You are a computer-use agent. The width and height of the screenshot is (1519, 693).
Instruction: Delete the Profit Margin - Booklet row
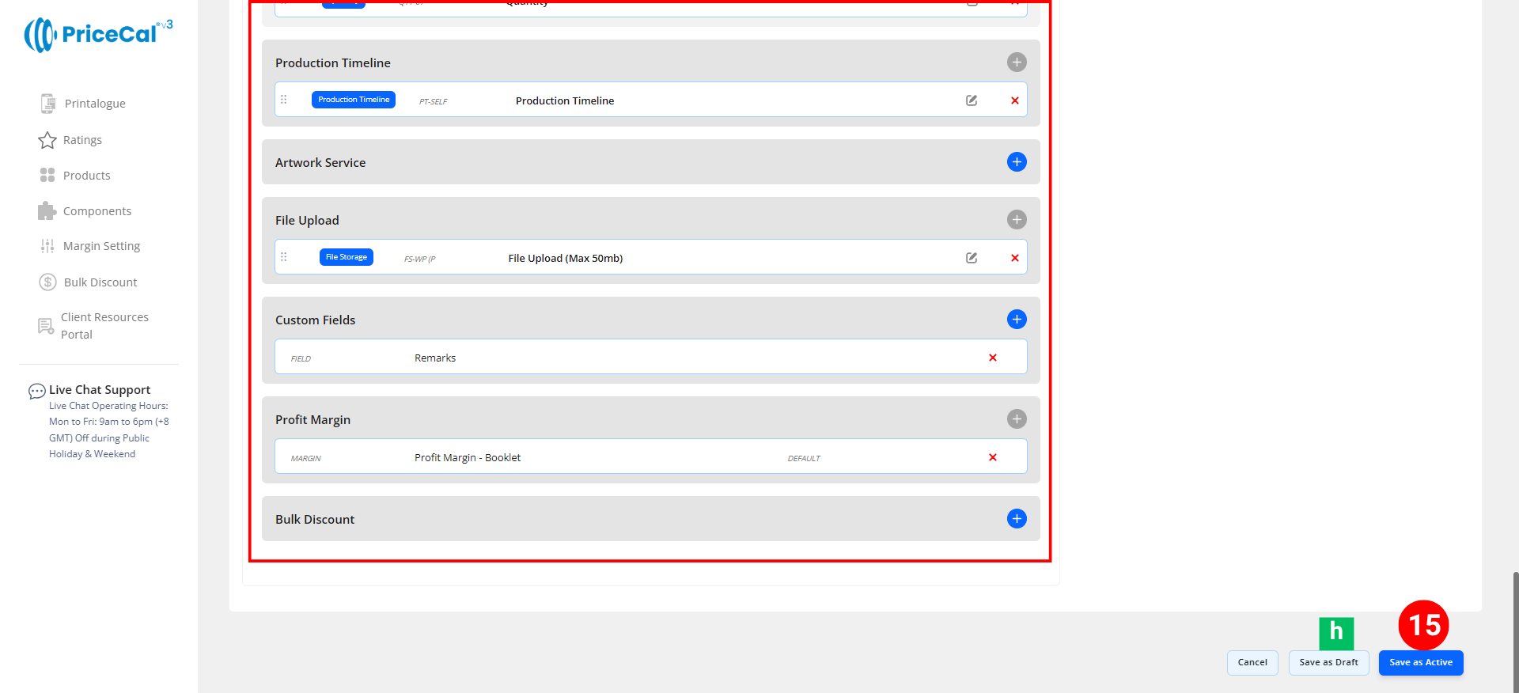click(x=992, y=457)
